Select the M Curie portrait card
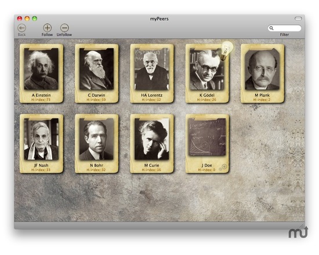Image resolution: width=319 pixels, height=255 pixels. tap(152, 144)
